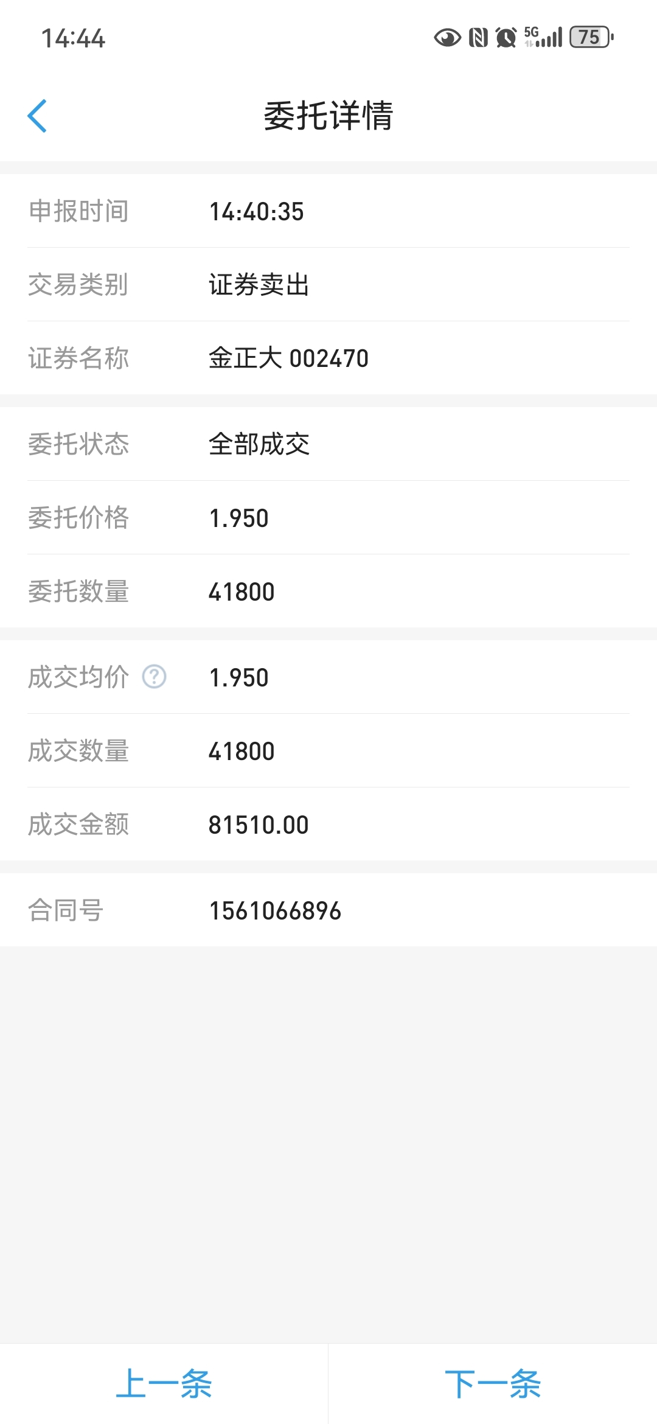Image resolution: width=657 pixels, height=1424 pixels.
Task: Go to previous record with 上一条
Action: click(164, 1384)
